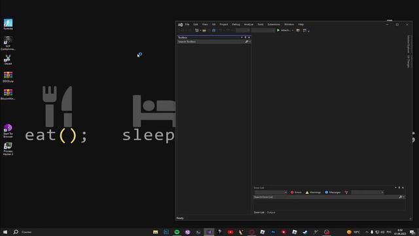Open the Windows Start menu
Viewport: 419px width, 236px height.
tap(5, 232)
